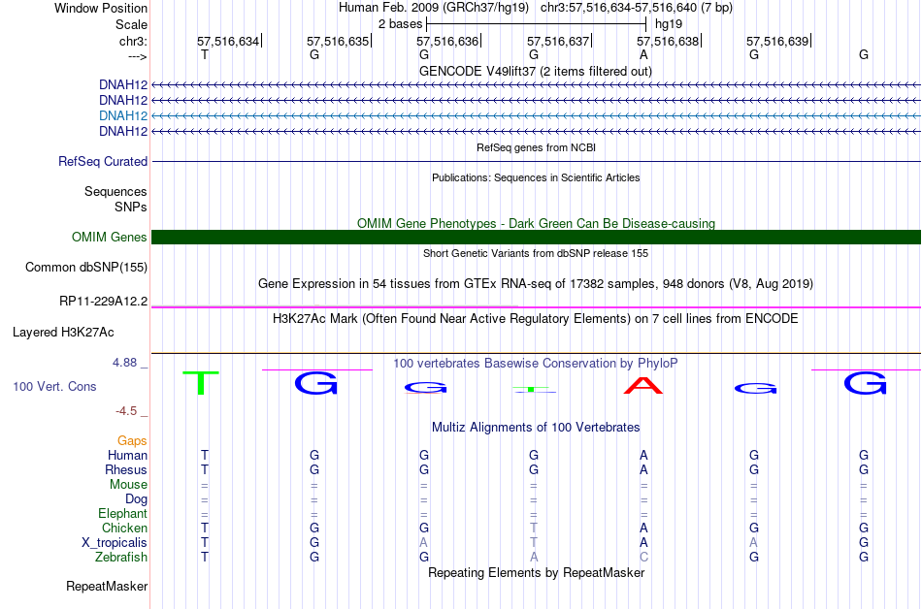Click the -4.5 conservation lower limit value

pos(126,411)
